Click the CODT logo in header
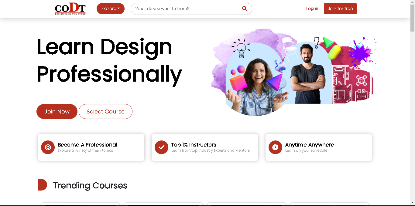Screen dimensions: 415x206 [70, 9]
